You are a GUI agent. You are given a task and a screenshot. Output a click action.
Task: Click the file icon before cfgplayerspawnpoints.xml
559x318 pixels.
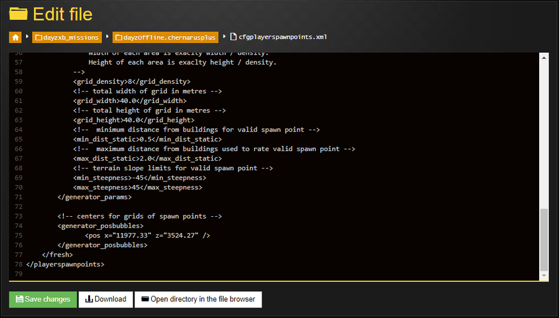(x=234, y=37)
